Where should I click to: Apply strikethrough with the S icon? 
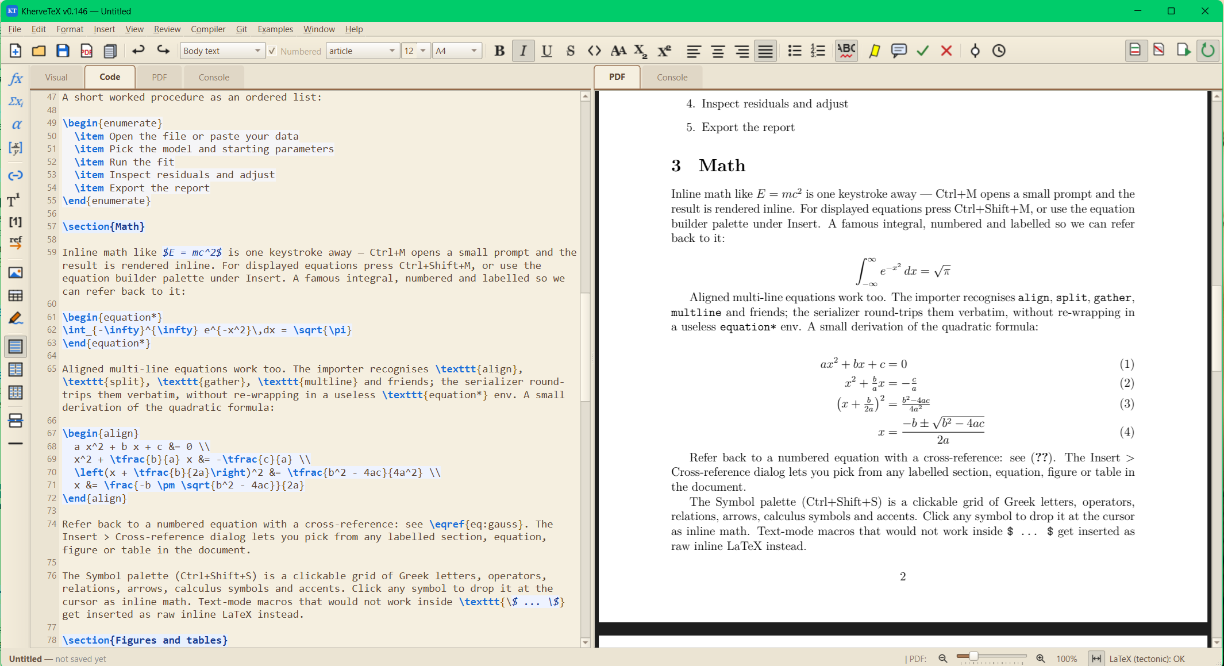coord(570,51)
